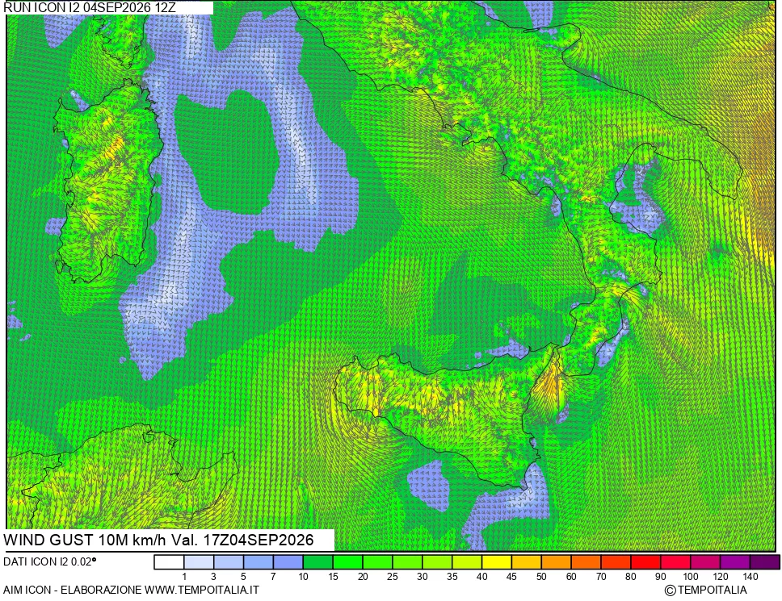Click legend swatch between 60 and 70
Image resolution: width=782 pixels, height=601 pixels.
(586, 562)
